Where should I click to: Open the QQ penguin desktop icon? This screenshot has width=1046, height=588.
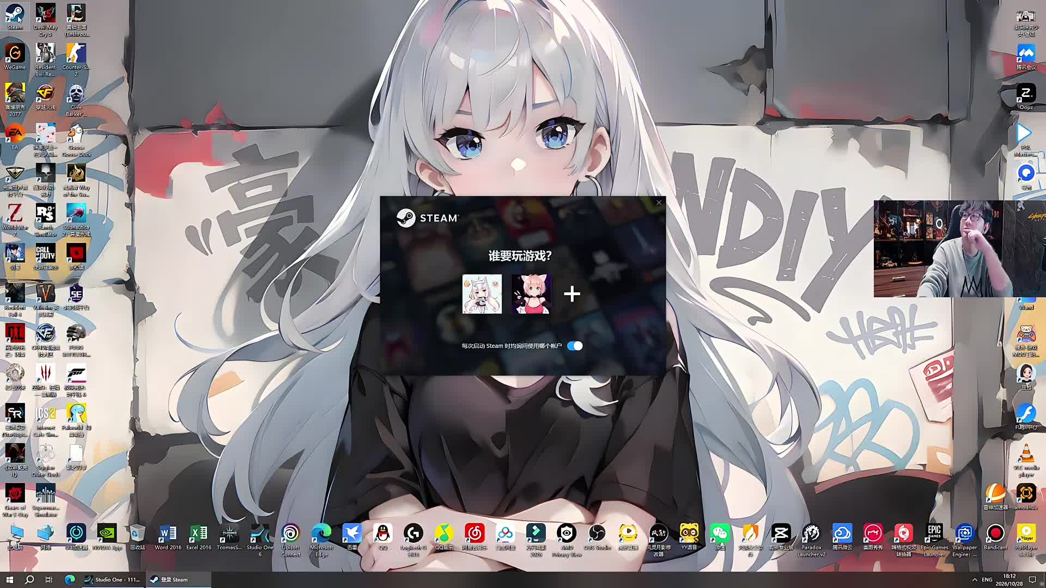pos(383,537)
